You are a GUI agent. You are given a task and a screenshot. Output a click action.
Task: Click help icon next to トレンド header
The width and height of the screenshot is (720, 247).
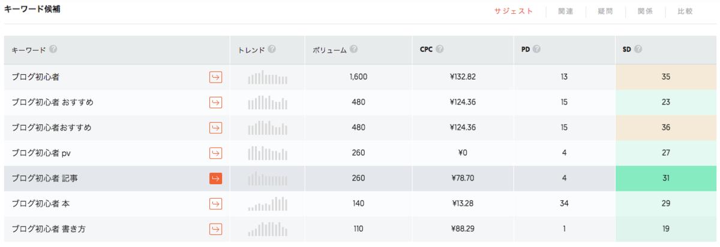tap(272, 50)
